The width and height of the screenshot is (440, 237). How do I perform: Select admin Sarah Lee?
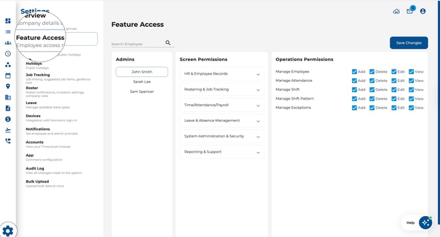point(142,82)
